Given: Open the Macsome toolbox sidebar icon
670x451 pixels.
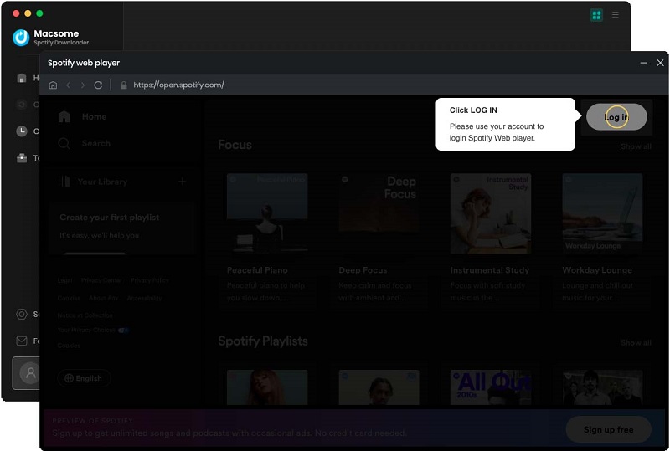Looking at the screenshot, I should pos(22,158).
